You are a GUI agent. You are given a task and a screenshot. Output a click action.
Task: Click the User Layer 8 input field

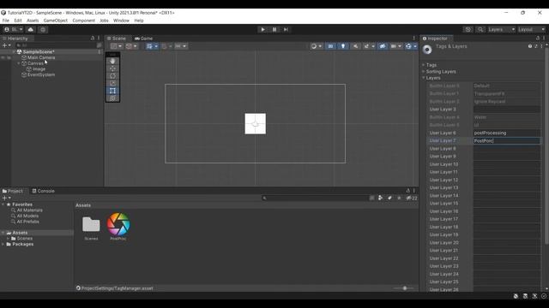click(x=507, y=149)
